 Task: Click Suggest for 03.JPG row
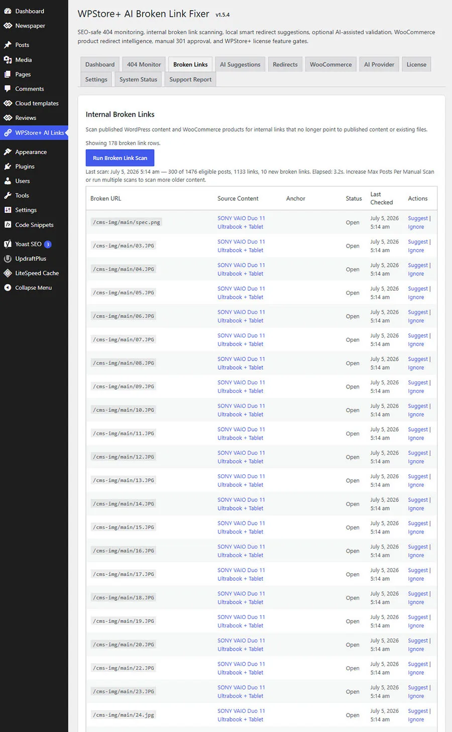[x=418, y=242]
